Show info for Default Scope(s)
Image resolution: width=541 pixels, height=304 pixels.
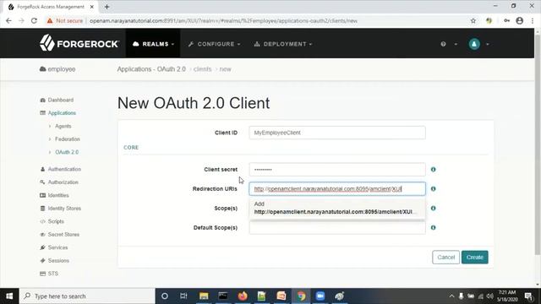433,227
